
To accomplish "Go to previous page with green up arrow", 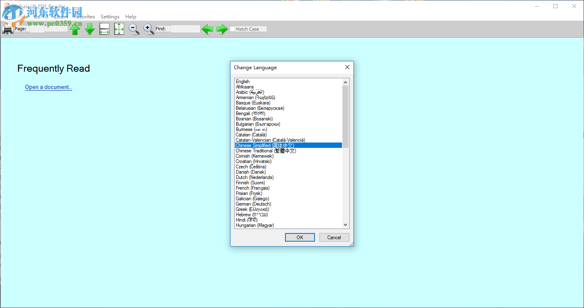I will (75, 29).
